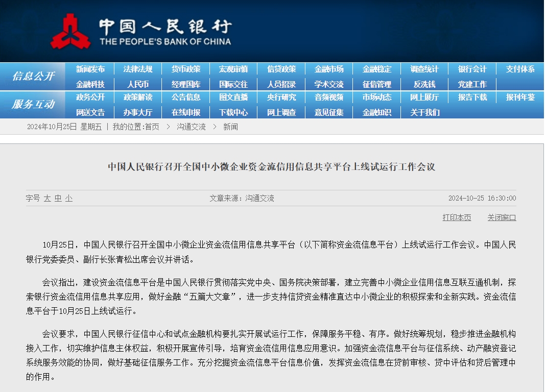Open 学术交流 navigation link
The height and width of the screenshot is (392, 546).
[329, 84]
